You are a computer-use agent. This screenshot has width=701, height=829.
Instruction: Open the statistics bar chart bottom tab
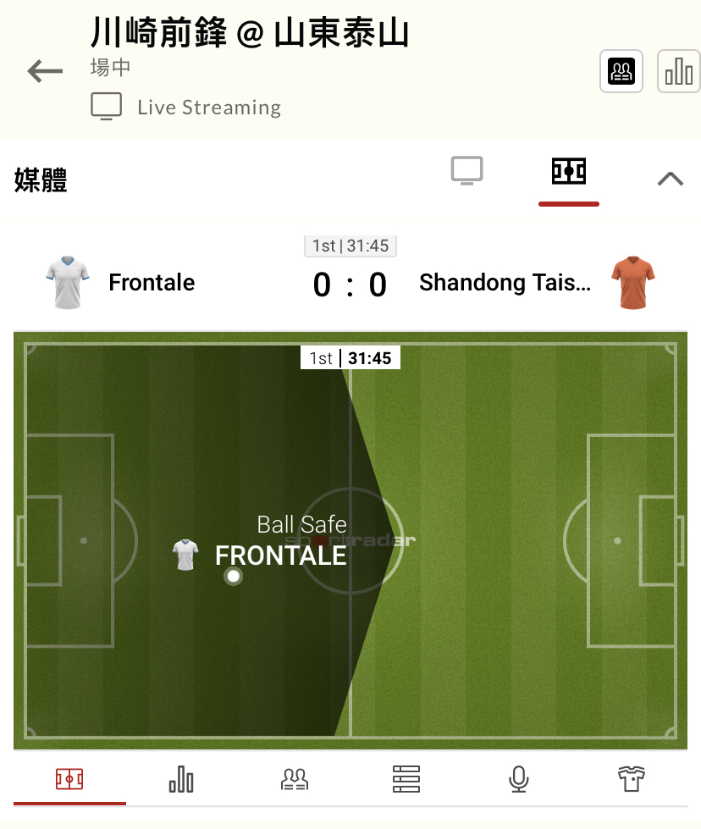[181, 779]
